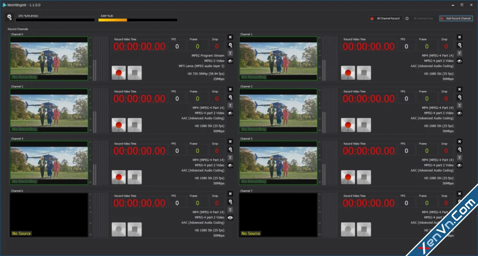Toggle Channel 3 preview eye
The height and width of the screenshot is (256, 478).
pyautogui.click(x=459, y=113)
